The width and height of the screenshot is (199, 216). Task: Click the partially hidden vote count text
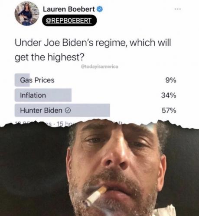[x=33, y=124]
